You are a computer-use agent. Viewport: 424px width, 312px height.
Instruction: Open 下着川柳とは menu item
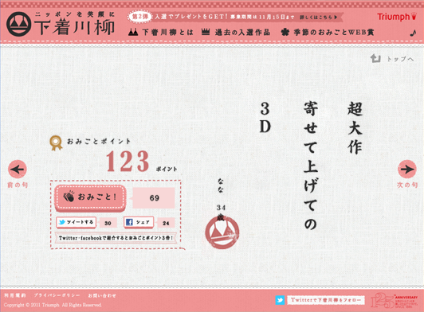[x=167, y=33]
